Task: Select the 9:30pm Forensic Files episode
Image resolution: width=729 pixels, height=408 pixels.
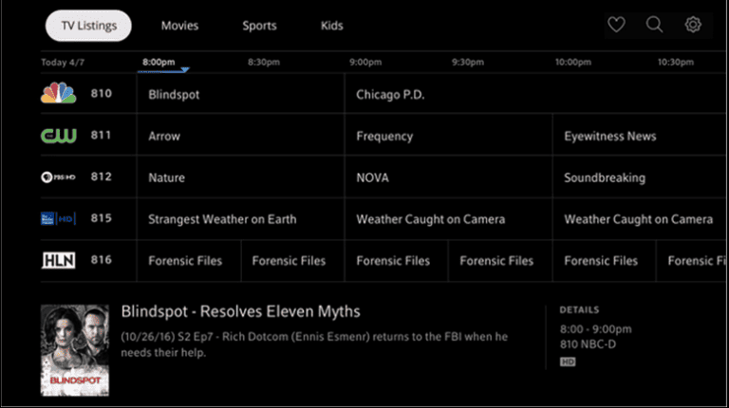Action: point(500,261)
